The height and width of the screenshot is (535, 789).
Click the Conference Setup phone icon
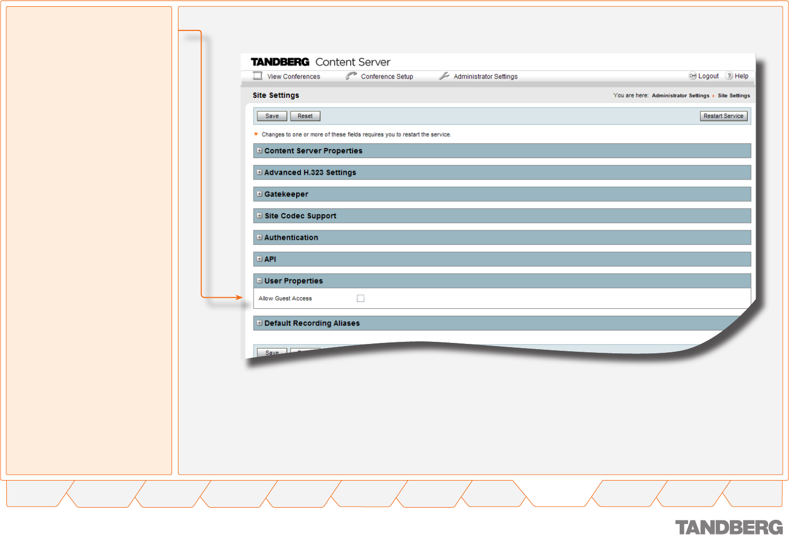coord(351,76)
